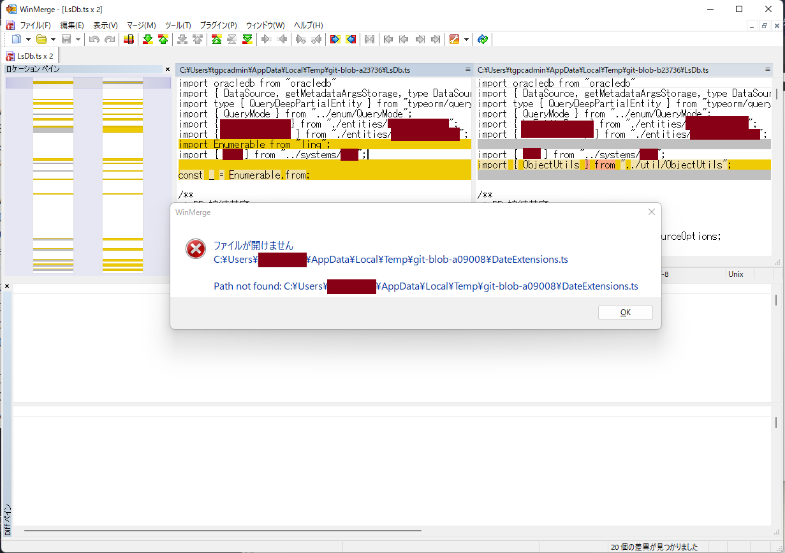Close the error dialog with X
The width and height of the screenshot is (785, 553).
point(651,212)
